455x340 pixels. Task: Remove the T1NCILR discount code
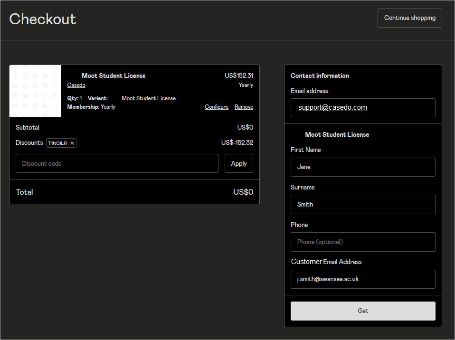(x=72, y=143)
